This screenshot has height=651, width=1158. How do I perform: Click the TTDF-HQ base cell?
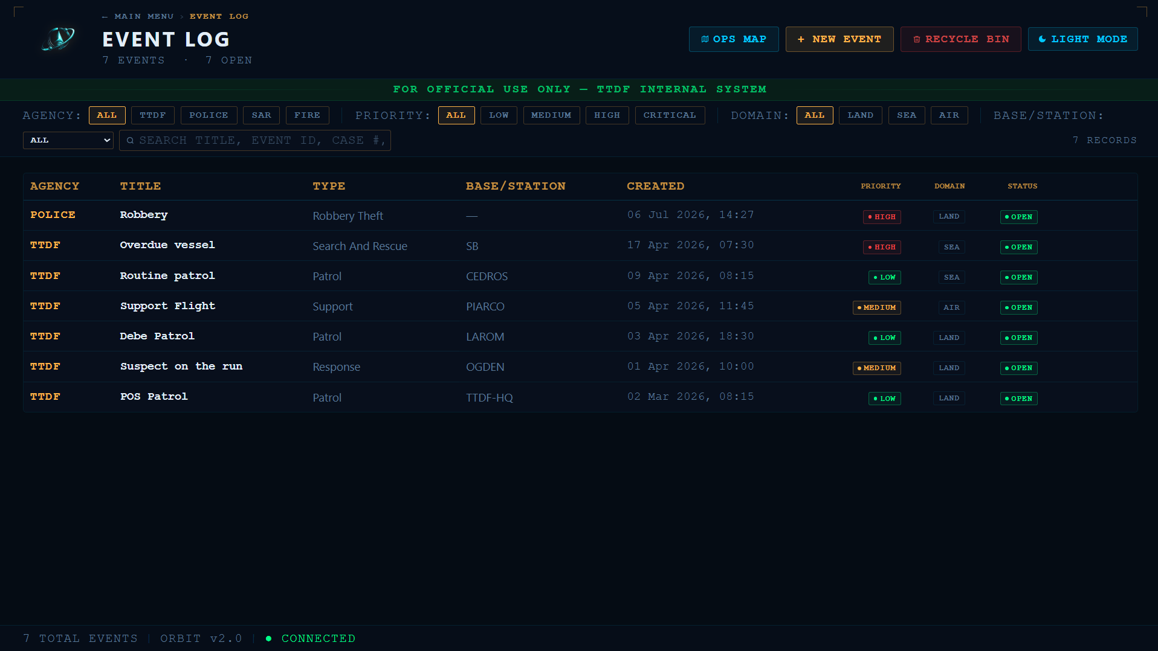click(490, 398)
